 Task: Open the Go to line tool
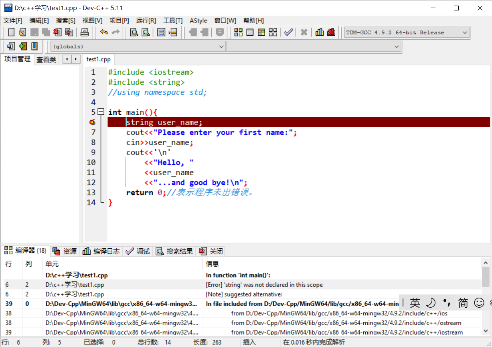173,32
